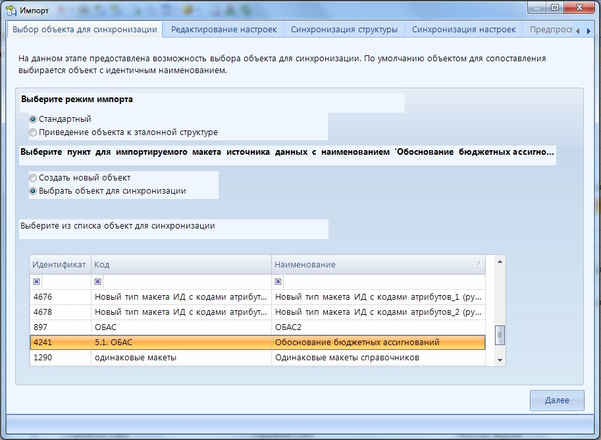Viewport: 601px width, 440px height.
Task: Switch to the Редактирование настроек tab
Action: click(224, 30)
